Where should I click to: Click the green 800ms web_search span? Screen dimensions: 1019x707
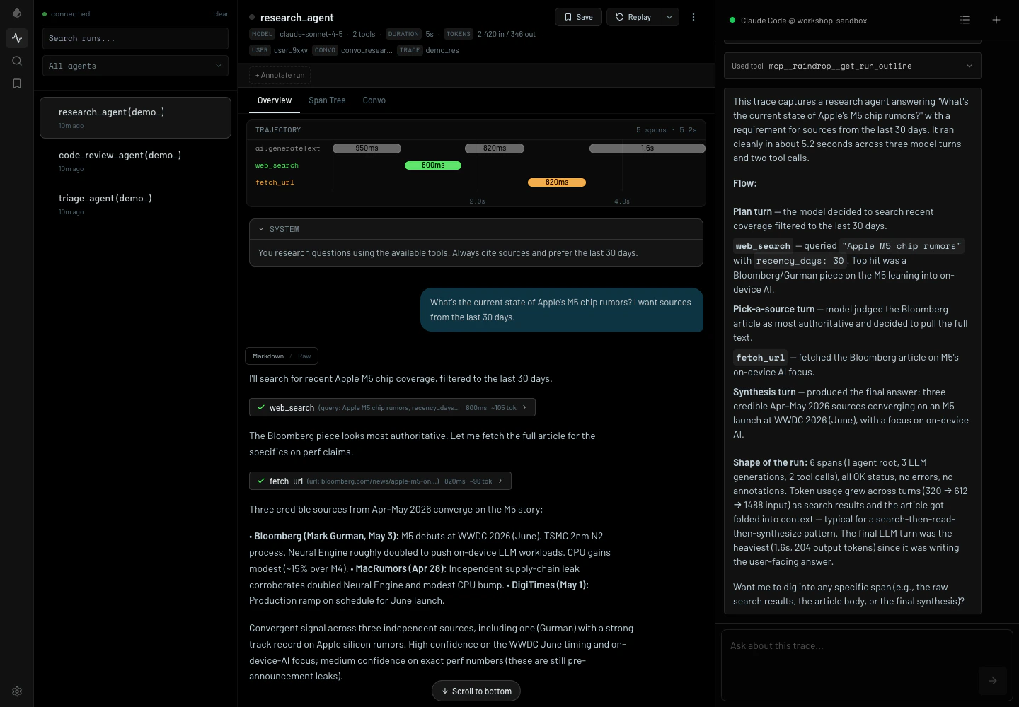pos(433,165)
